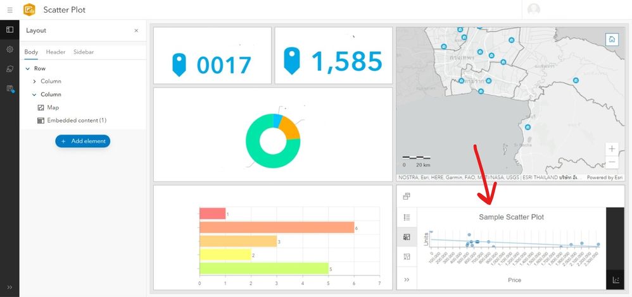Close the Layout panel

coord(136,30)
